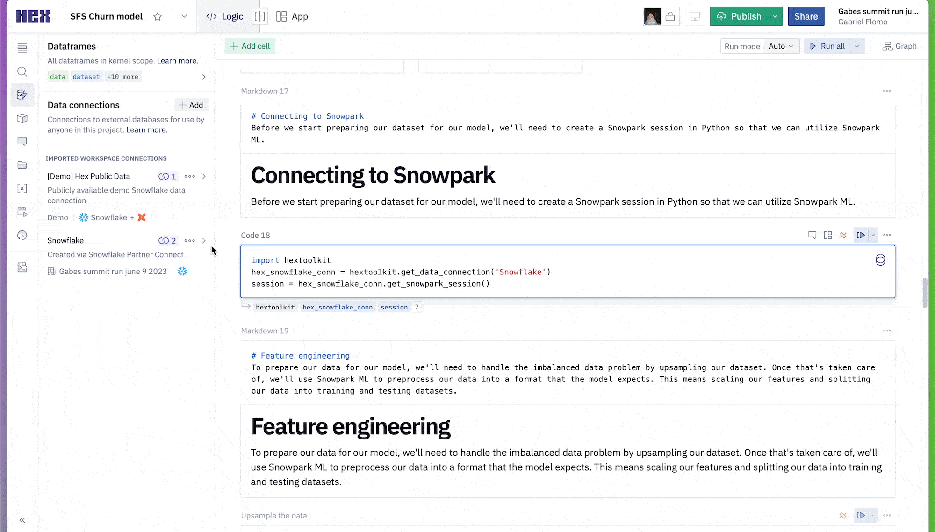Expand the Snowflake connection chevron
This screenshot has height=532, width=935.
(x=204, y=241)
